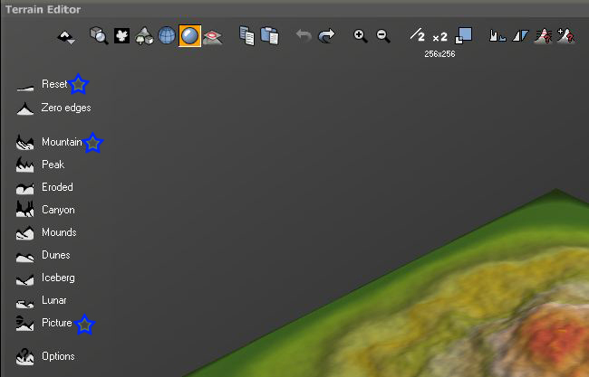Select the Canyon terrain style
Screen dimensions: 589x377
45,210
